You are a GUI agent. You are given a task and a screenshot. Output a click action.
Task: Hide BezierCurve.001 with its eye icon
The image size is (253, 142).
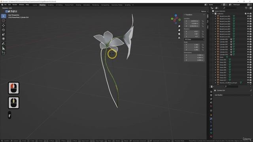pos(248,16)
